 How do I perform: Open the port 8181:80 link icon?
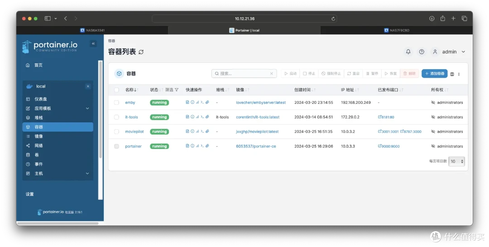[379, 117]
